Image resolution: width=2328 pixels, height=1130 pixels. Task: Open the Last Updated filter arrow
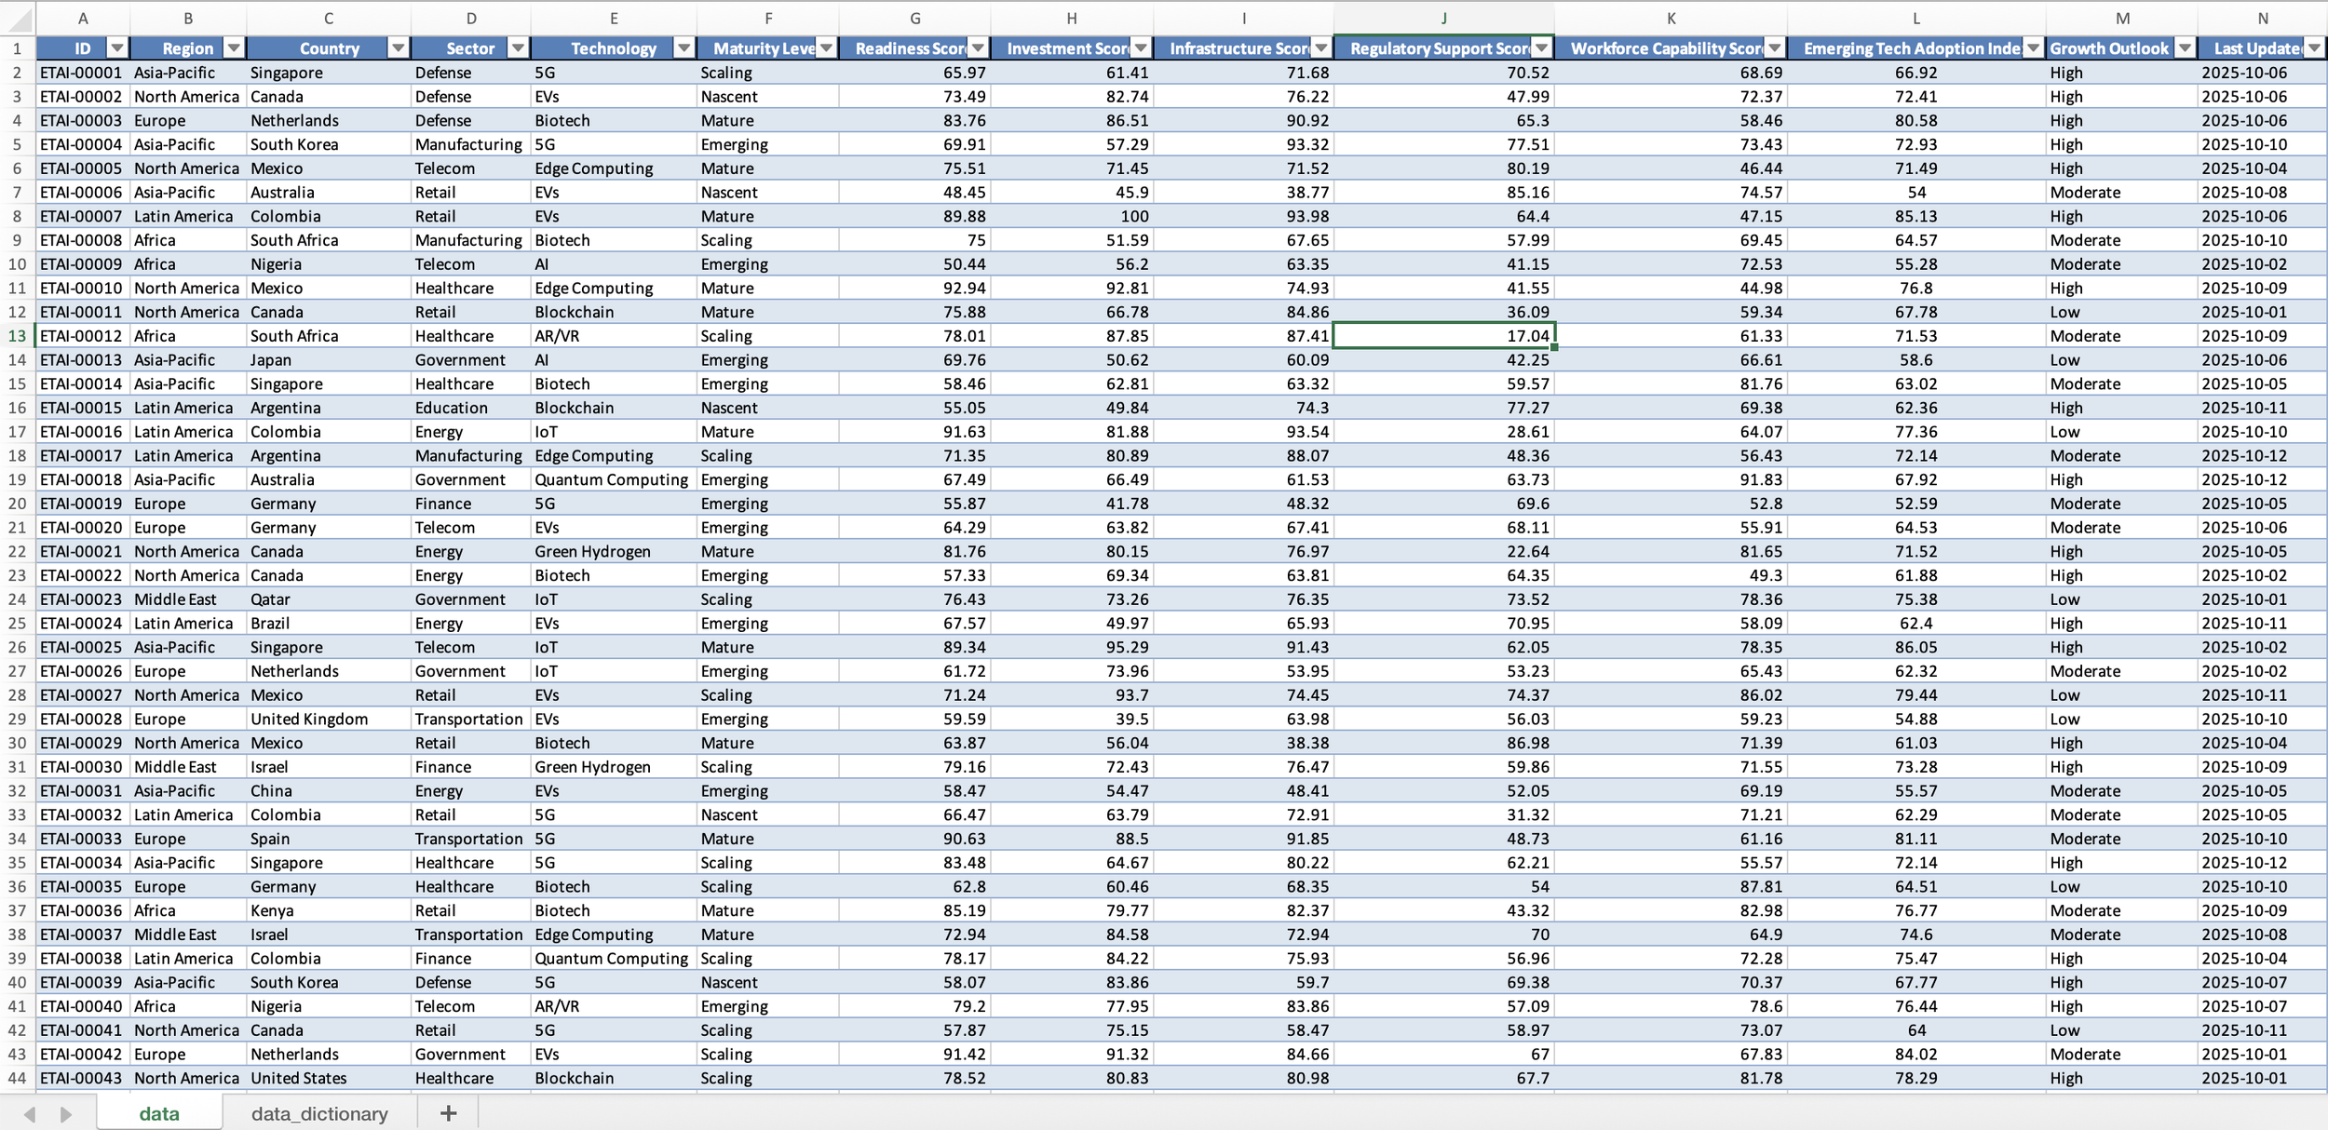[x=2314, y=48]
